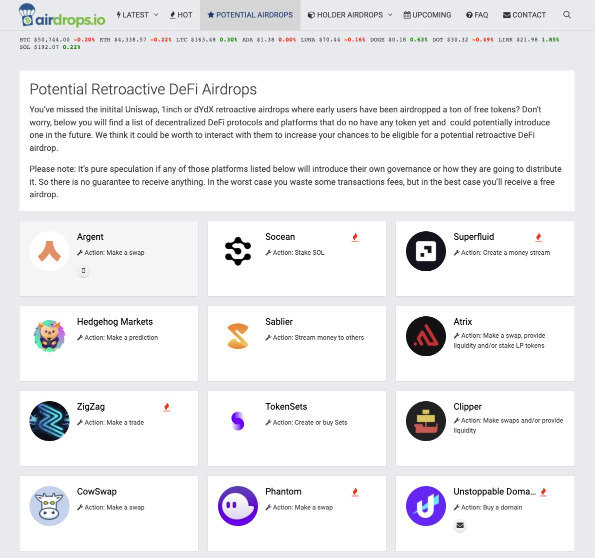Open the HOLDER AIRDROPS menu item

click(345, 15)
